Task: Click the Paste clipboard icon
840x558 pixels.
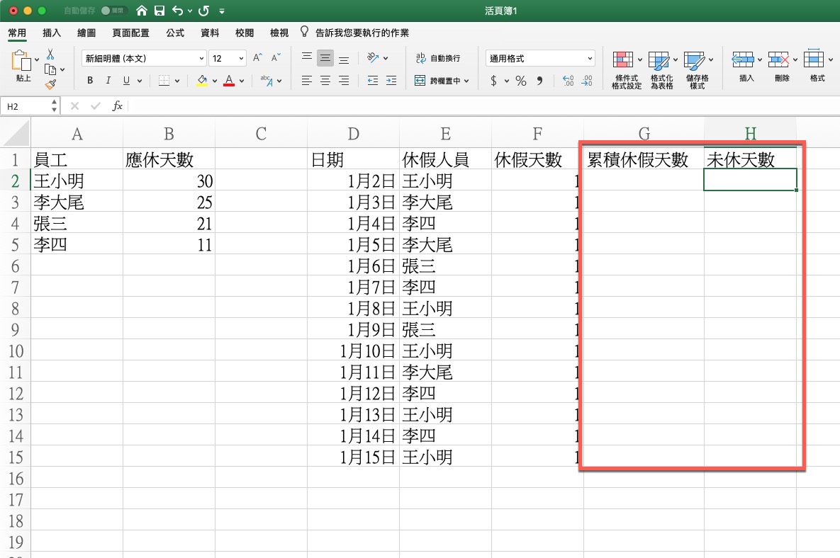Action: [x=21, y=60]
